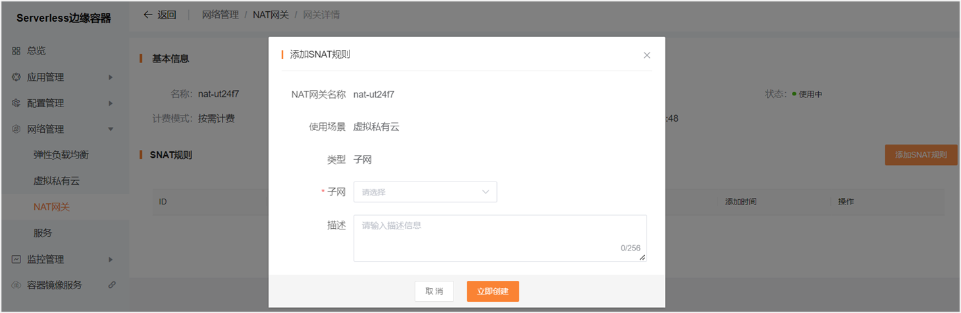Open 弹性负载均衡 menu item

[61, 155]
